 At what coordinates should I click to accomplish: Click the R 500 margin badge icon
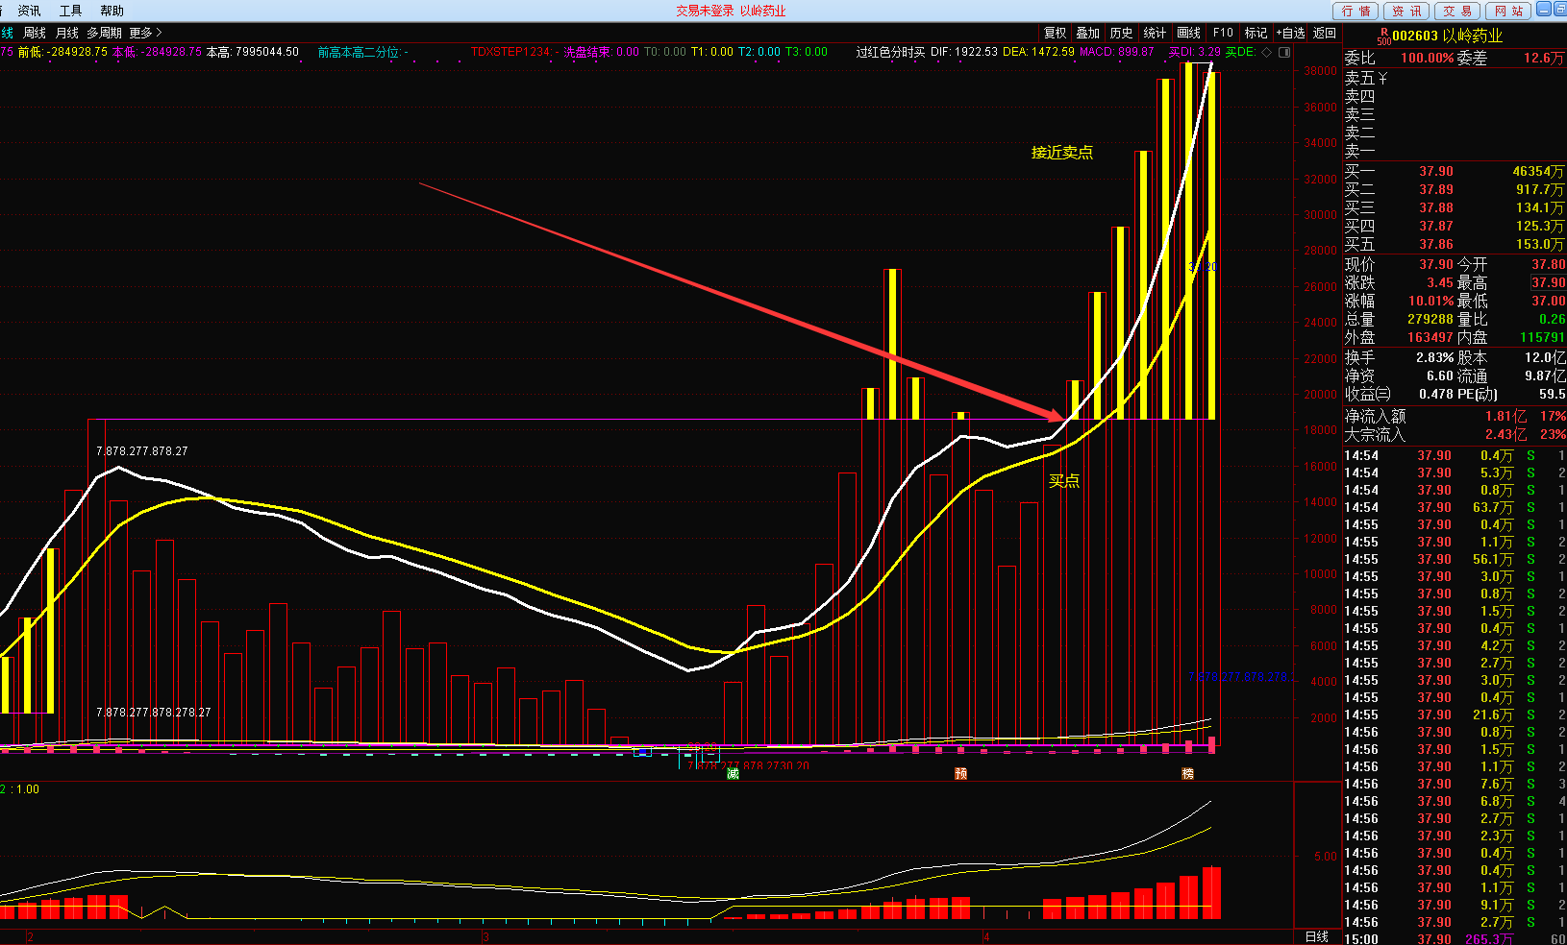click(x=1383, y=36)
